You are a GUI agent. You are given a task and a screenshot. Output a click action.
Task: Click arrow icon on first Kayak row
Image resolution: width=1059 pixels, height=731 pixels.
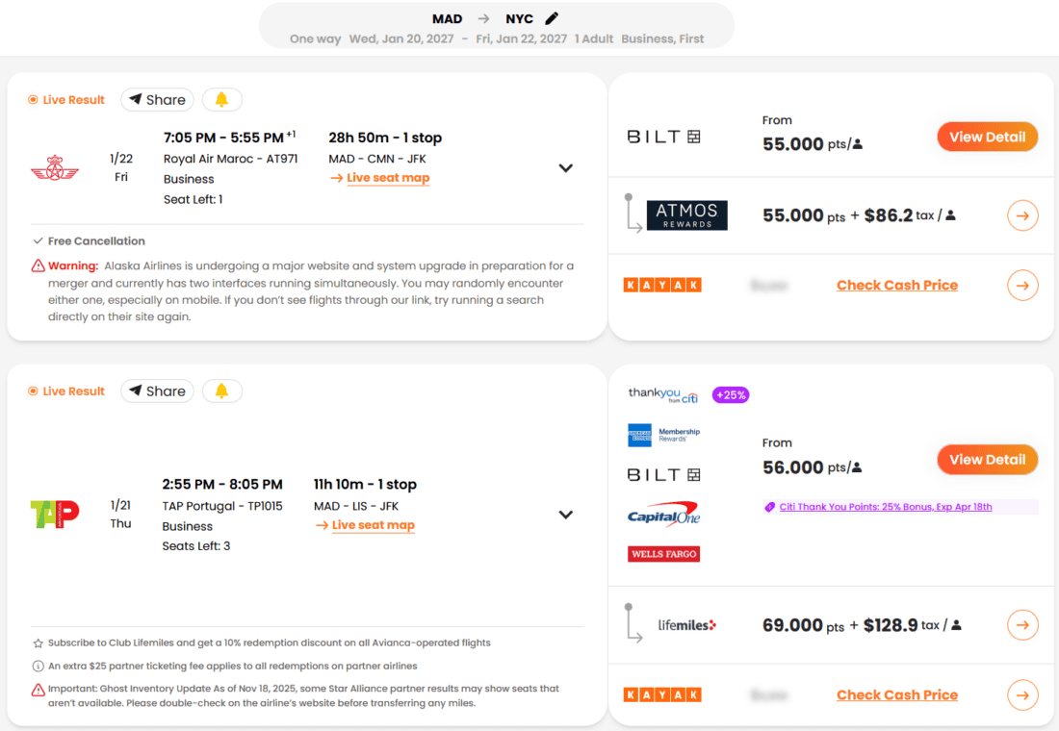tap(1022, 286)
